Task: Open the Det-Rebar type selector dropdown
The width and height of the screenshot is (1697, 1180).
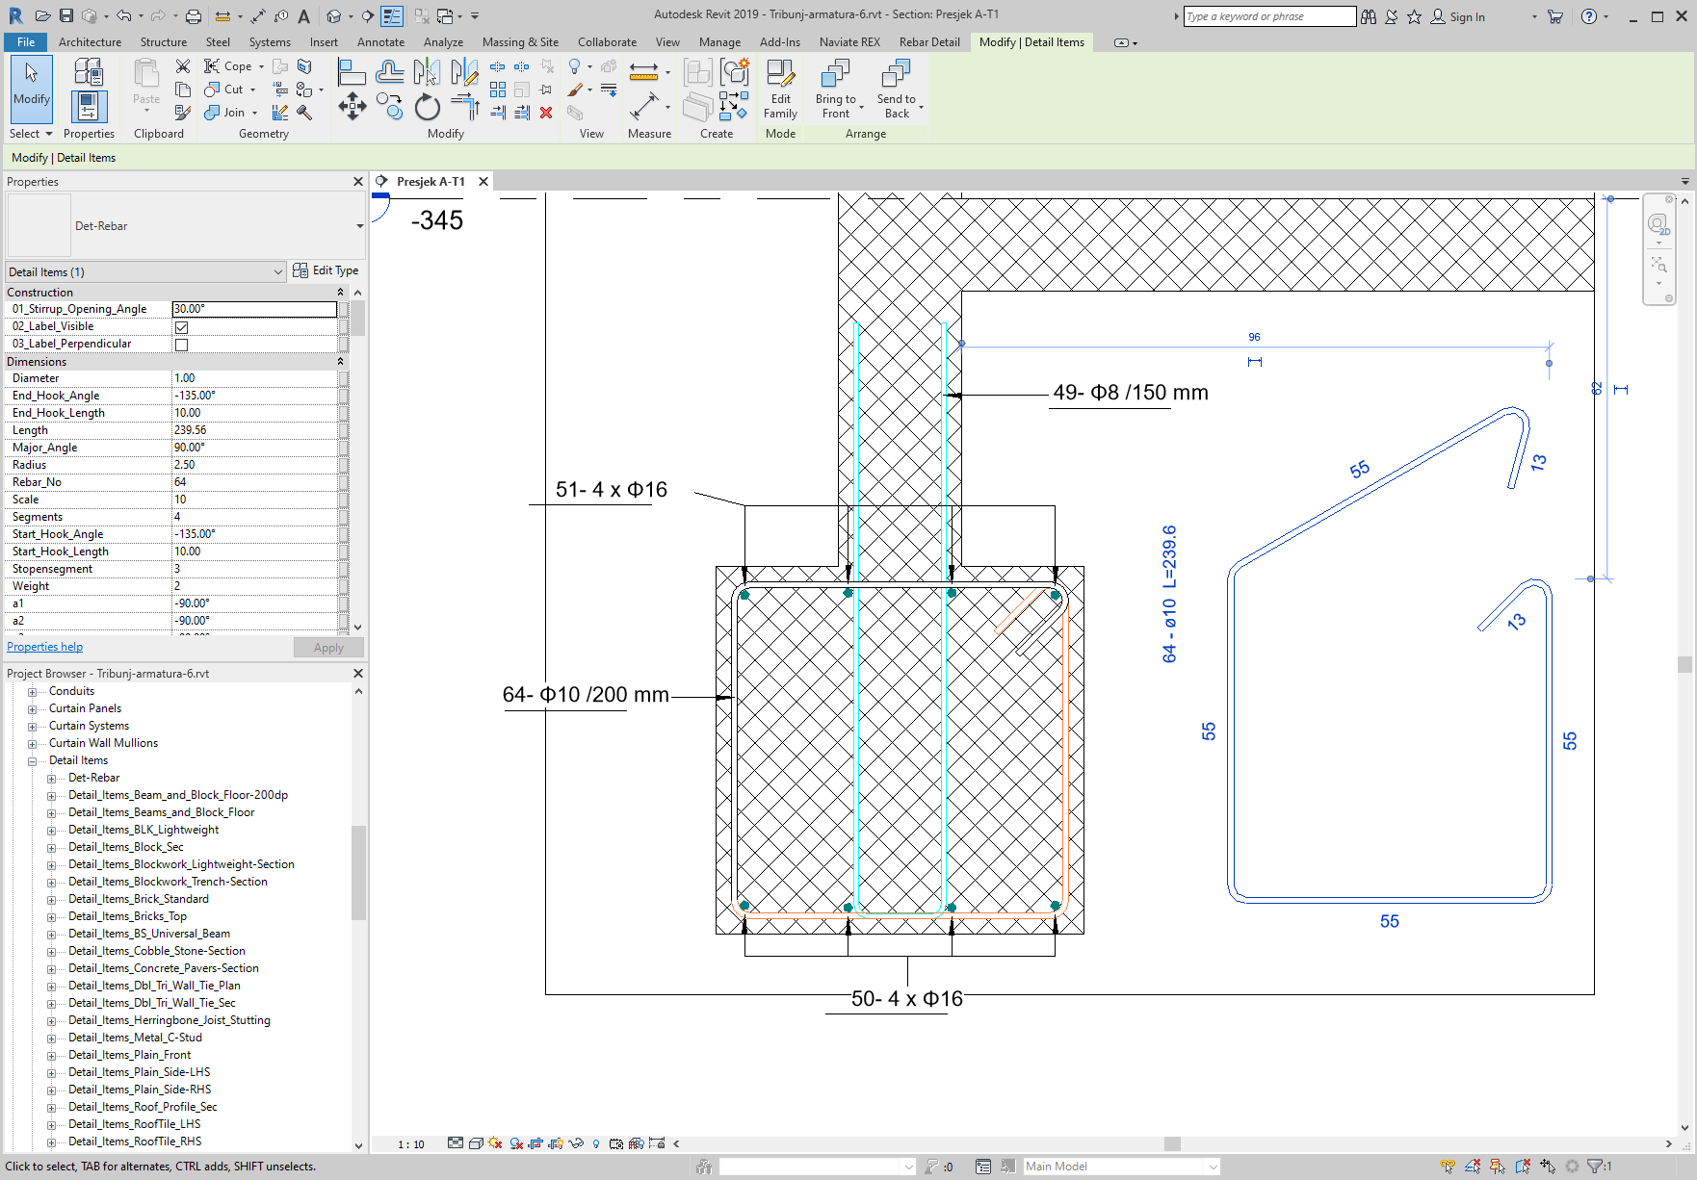Action: pyautogui.click(x=360, y=225)
